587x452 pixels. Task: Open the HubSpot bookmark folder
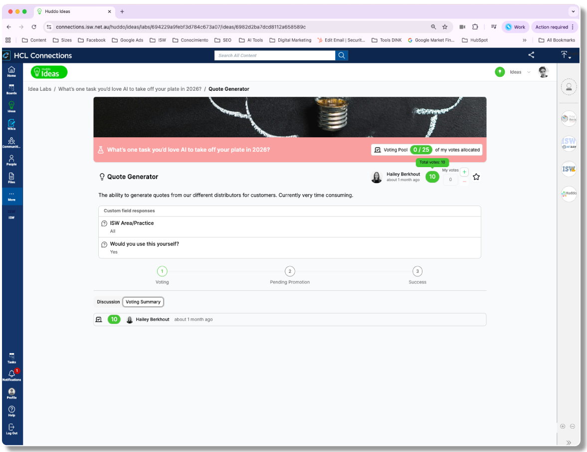point(475,40)
